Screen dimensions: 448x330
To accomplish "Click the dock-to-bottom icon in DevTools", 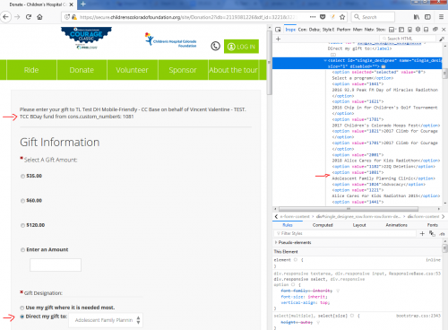I will pos(426,30).
